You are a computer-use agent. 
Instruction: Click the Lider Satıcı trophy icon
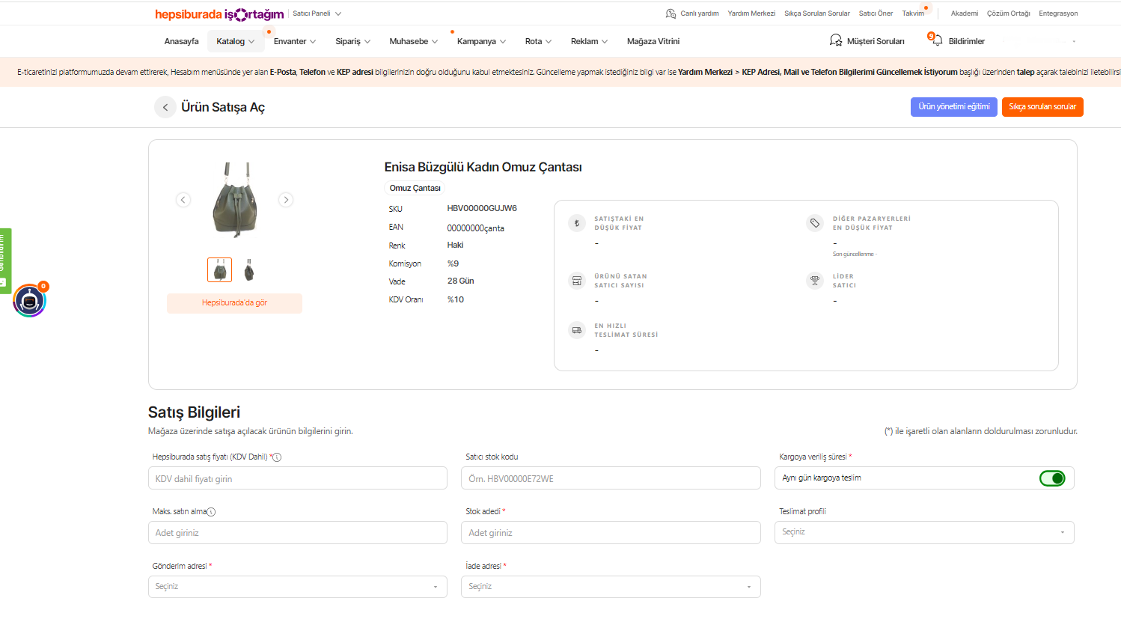[815, 281]
